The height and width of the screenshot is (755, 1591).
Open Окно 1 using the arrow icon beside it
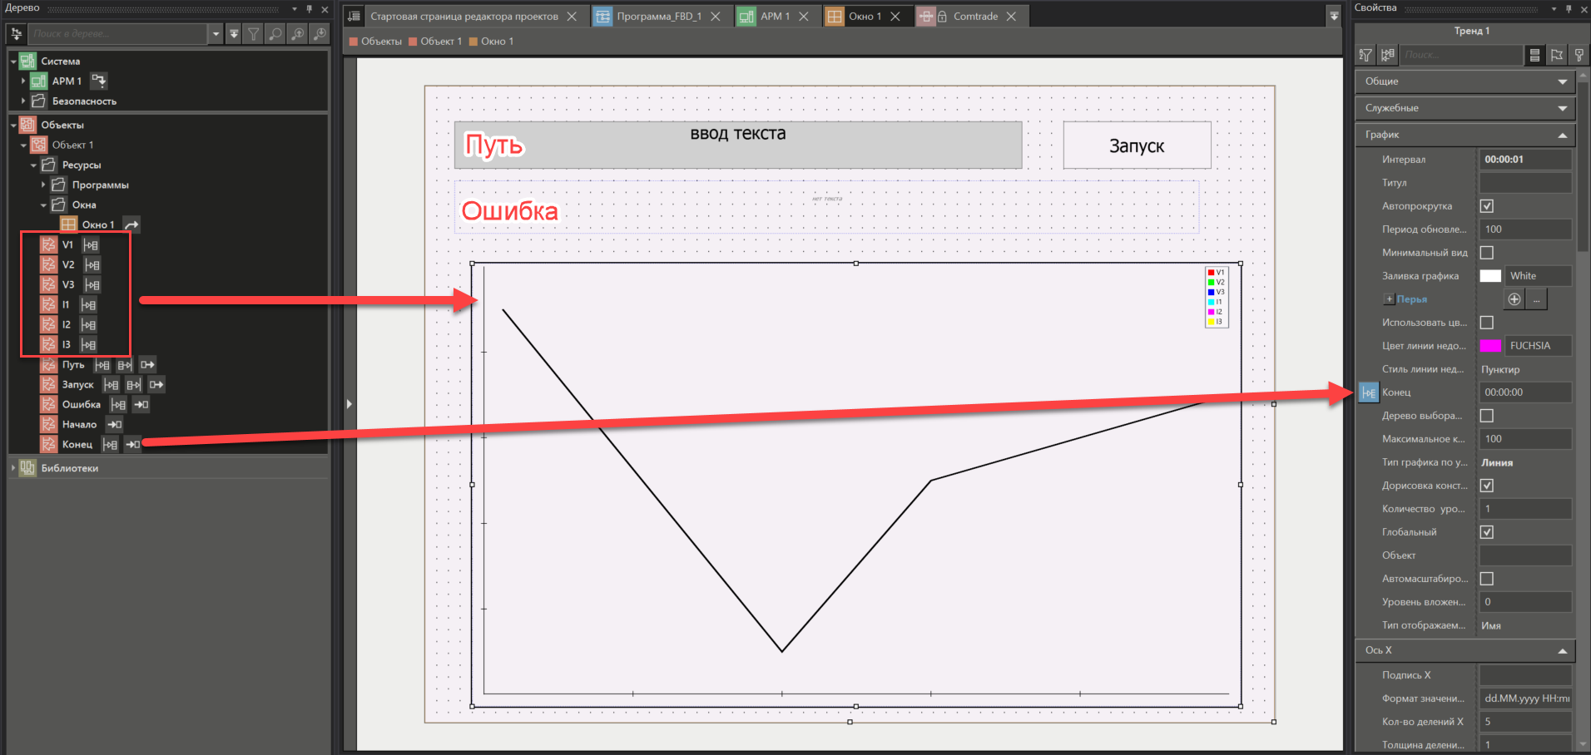click(131, 224)
